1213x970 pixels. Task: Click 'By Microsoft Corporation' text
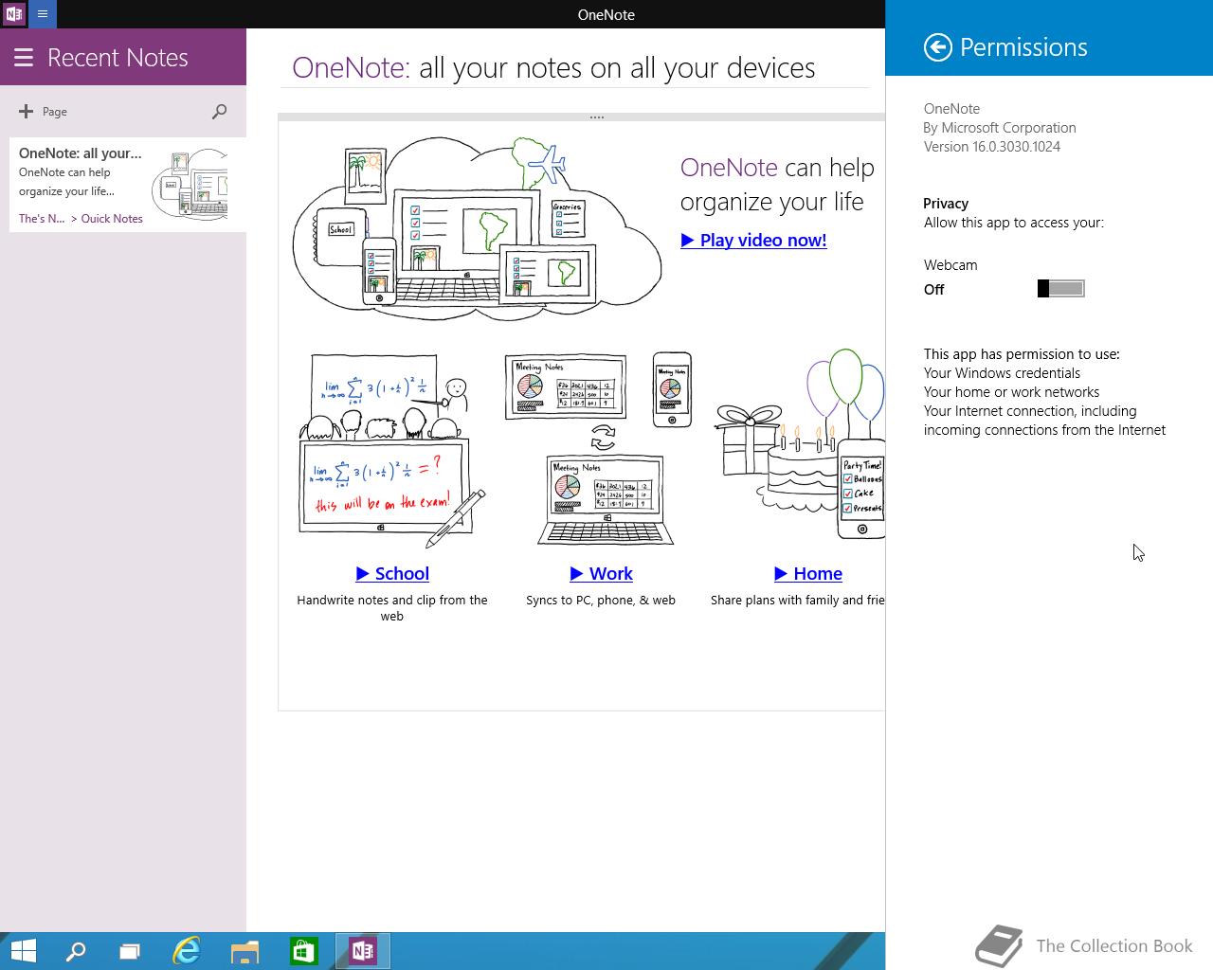pyautogui.click(x=1000, y=128)
